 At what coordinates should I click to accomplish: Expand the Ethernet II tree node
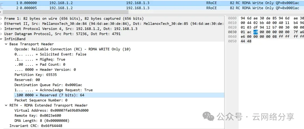coord(2,24)
